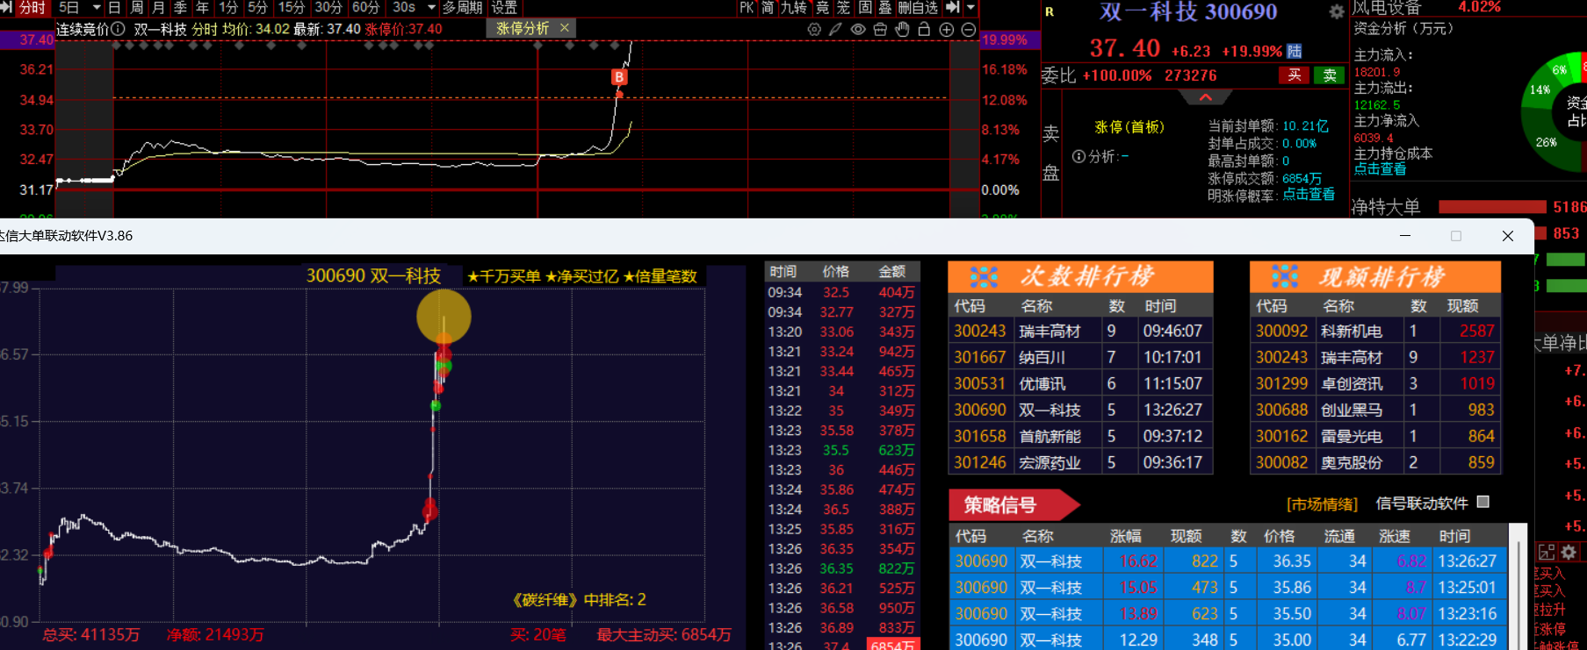Screen dimensions: 1587x650
Task: Open the drawing pen tool icon
Action: coord(836,29)
